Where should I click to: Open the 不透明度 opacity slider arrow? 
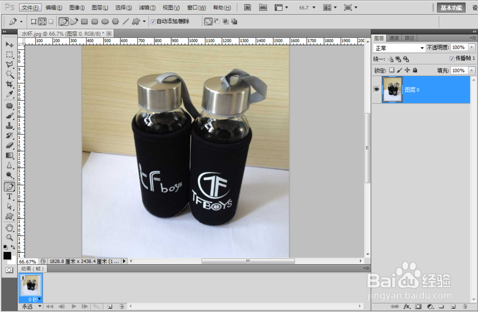(472, 47)
